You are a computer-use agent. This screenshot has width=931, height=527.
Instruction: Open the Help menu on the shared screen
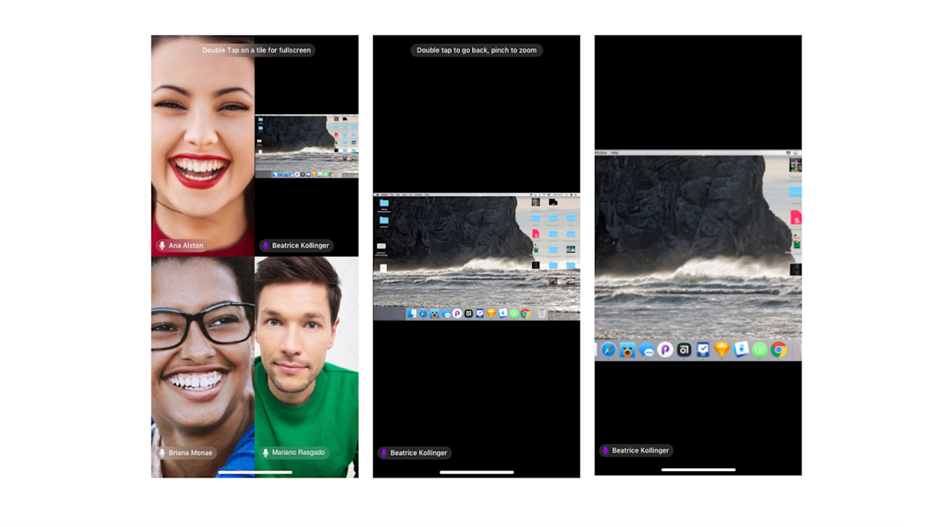pyautogui.click(x=614, y=153)
